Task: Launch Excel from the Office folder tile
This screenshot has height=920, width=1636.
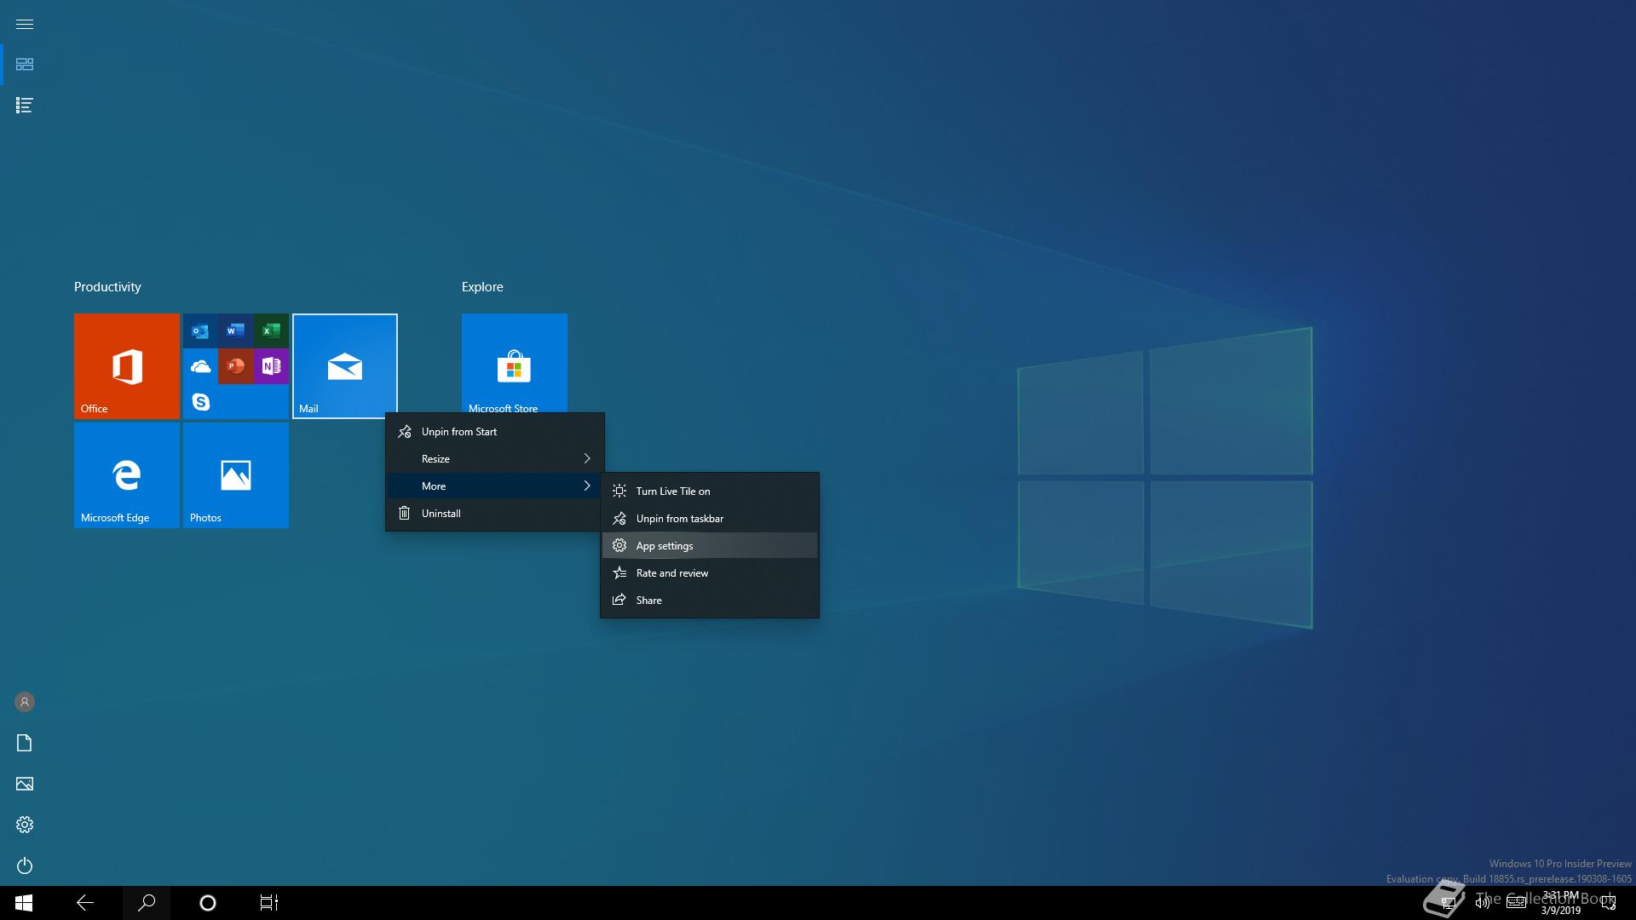Action: 271,331
